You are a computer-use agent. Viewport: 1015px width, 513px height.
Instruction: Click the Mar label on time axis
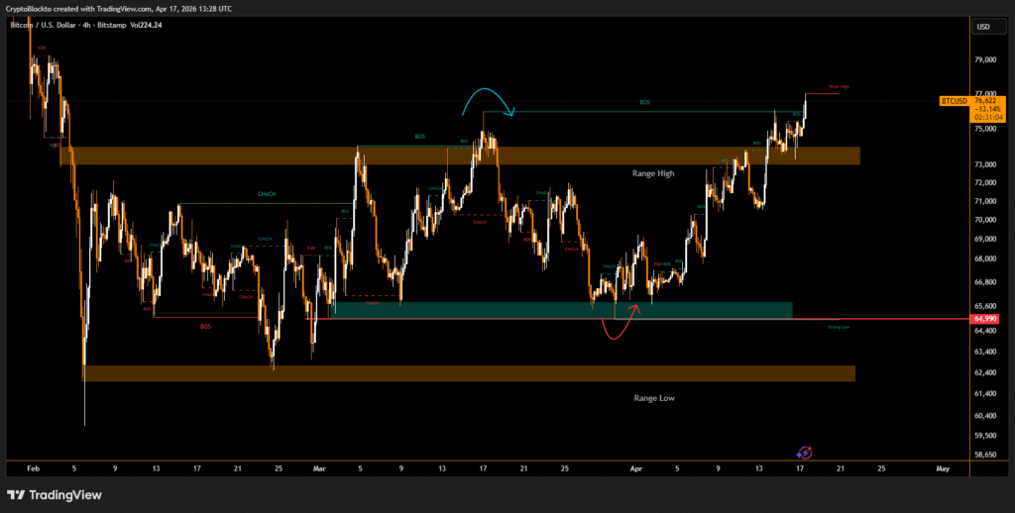[317, 466]
